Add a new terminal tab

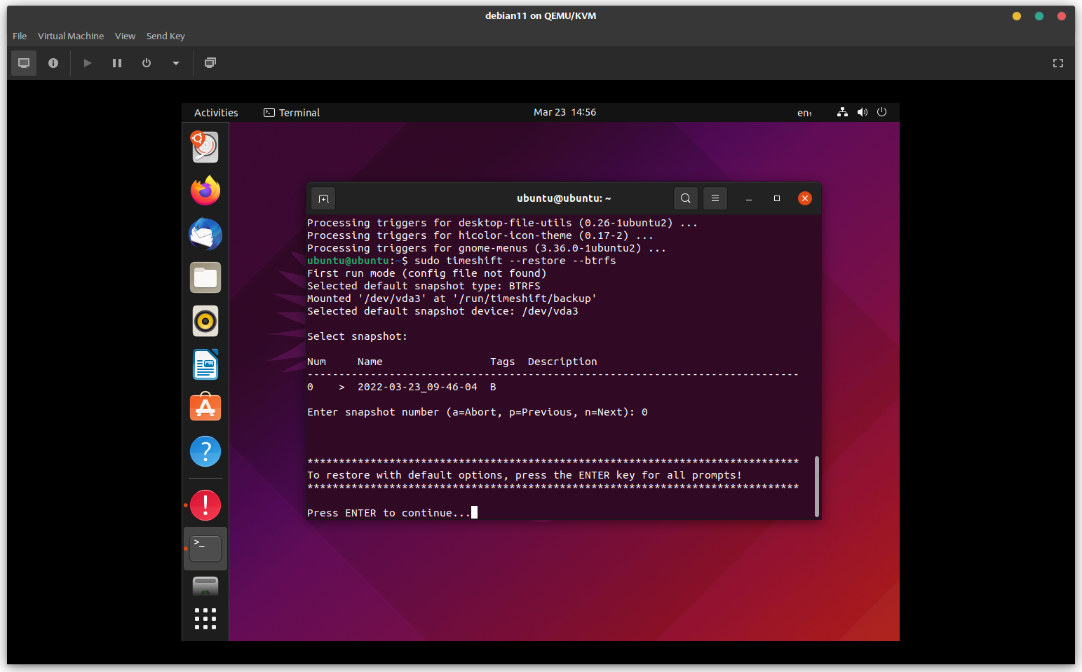[323, 199]
